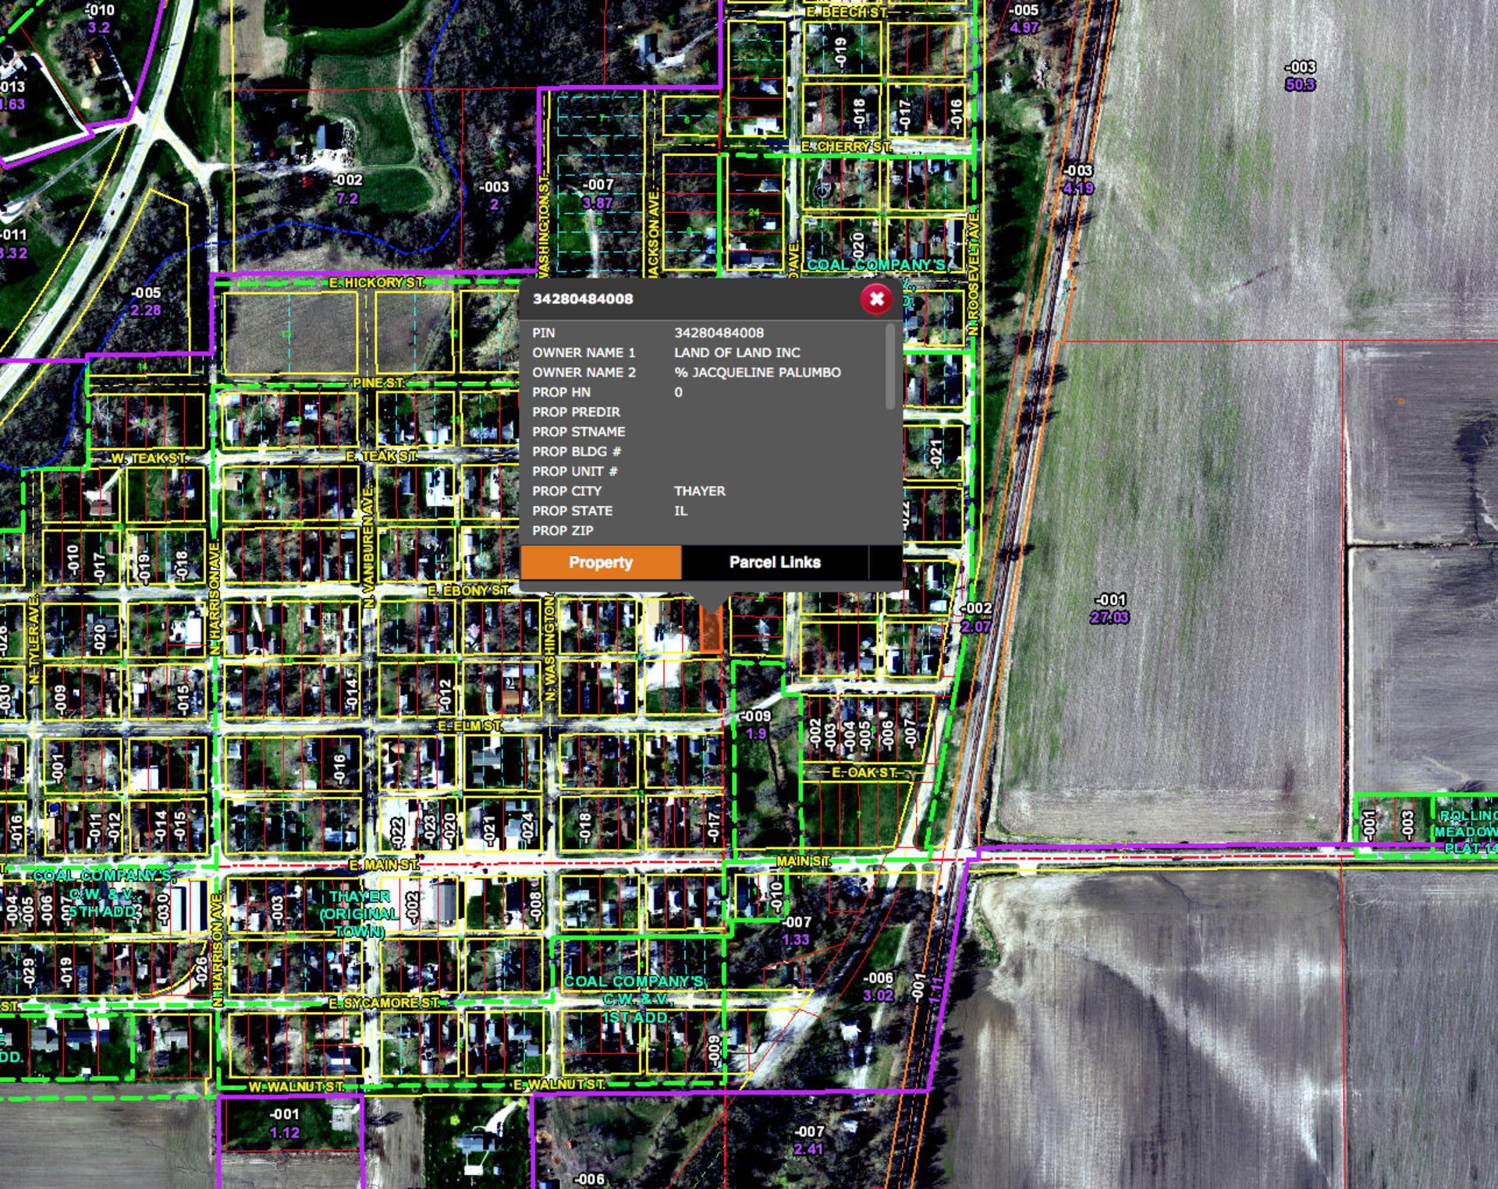Click the E. TEAK ST. label
The height and width of the screenshot is (1189, 1498).
coord(382,456)
